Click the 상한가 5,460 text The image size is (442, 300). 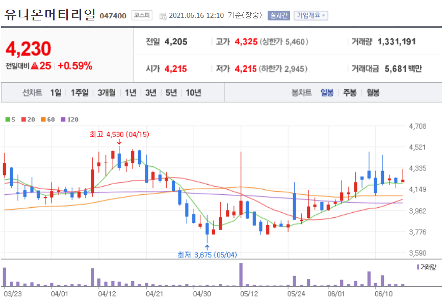(x=284, y=42)
